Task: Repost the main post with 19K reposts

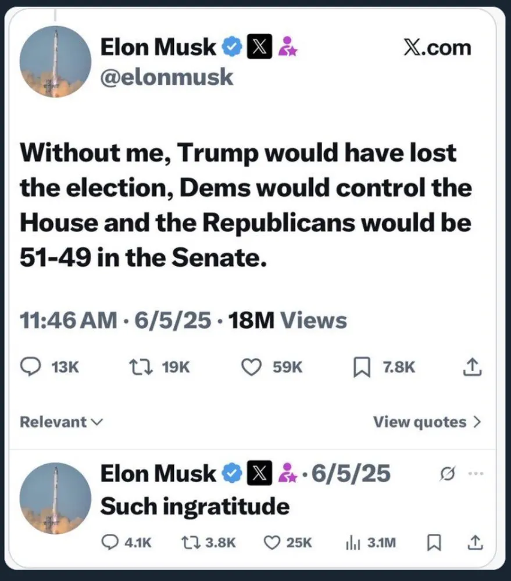Action: tap(137, 367)
